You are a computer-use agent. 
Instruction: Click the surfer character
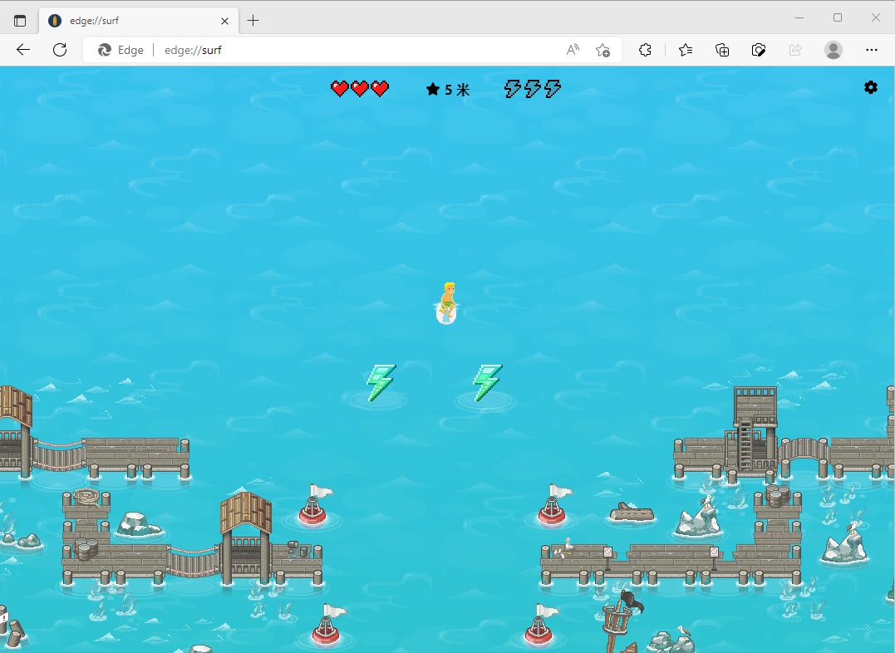447,303
